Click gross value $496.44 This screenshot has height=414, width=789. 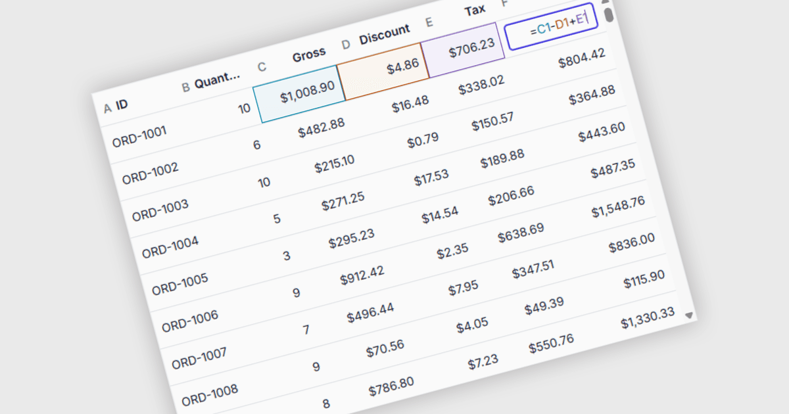(x=370, y=313)
